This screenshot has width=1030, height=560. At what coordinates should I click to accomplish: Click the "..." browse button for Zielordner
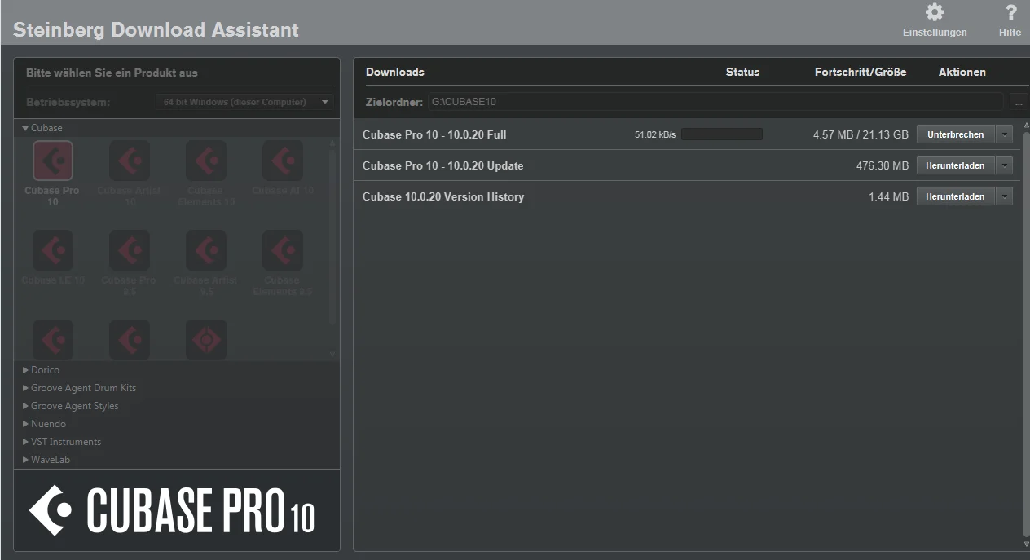(1019, 103)
